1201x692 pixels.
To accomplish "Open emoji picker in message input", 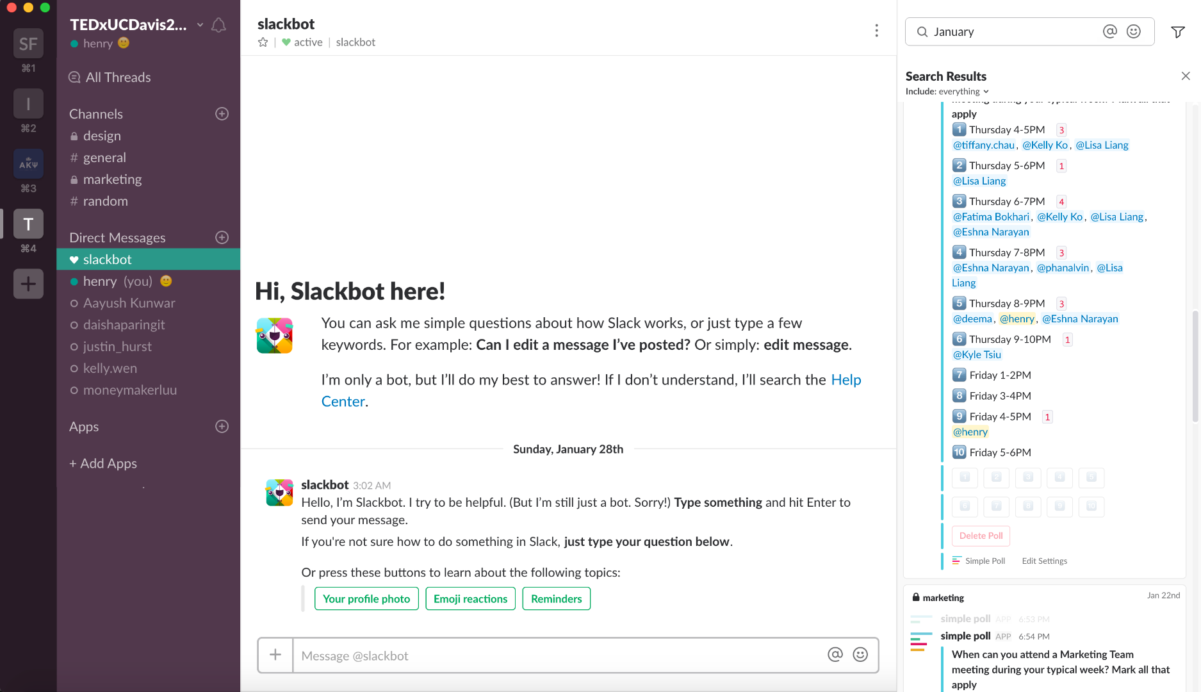I will pyautogui.click(x=860, y=655).
